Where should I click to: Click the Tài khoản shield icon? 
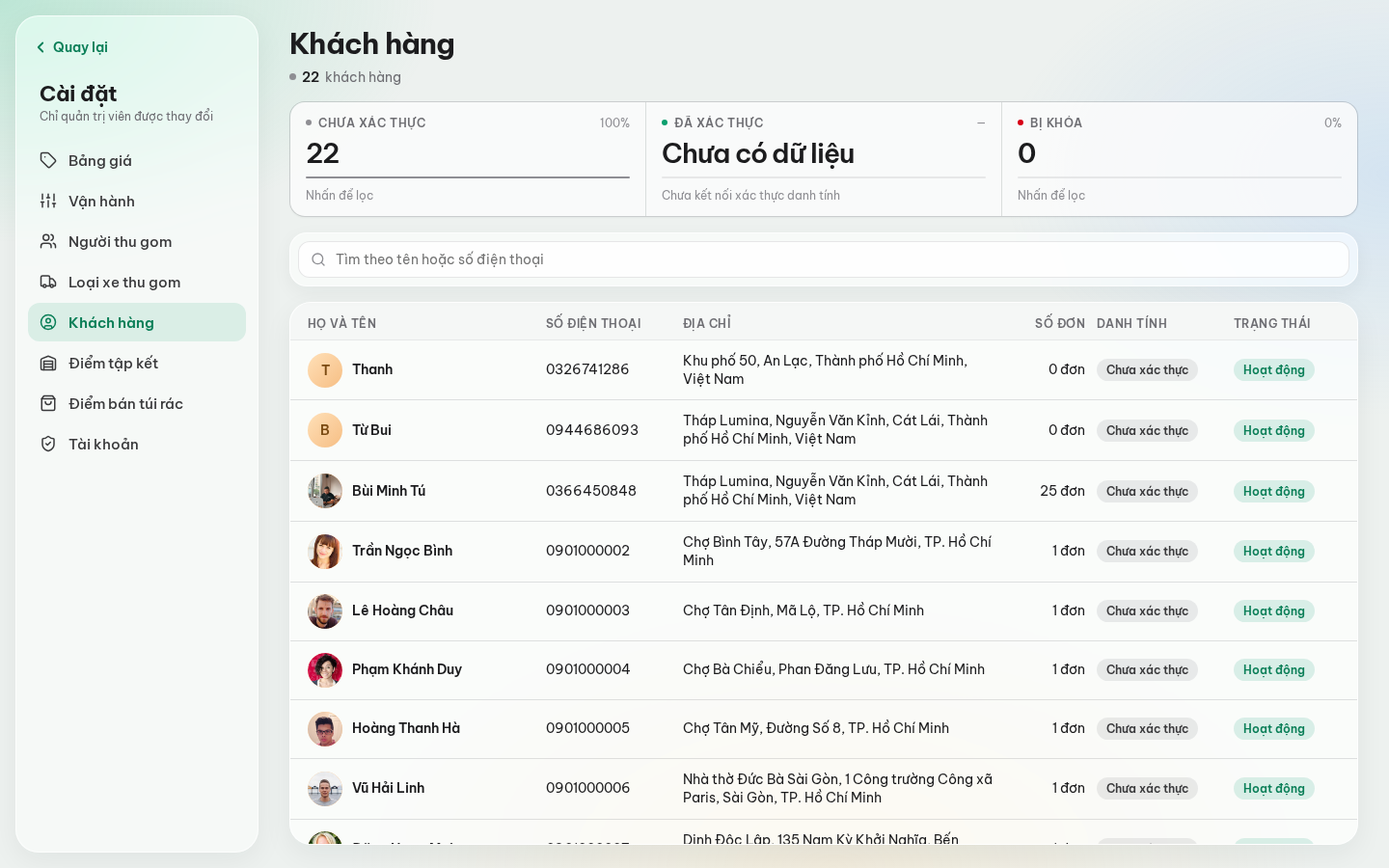48,444
